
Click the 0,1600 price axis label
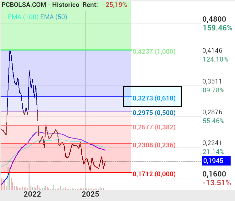pos(215,174)
